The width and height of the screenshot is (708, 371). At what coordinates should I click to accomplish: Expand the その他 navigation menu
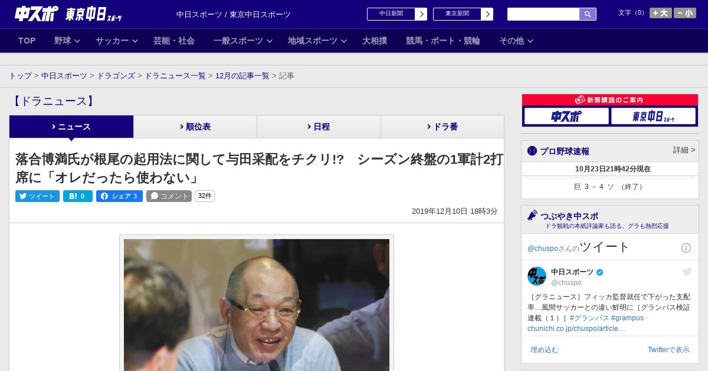click(516, 41)
